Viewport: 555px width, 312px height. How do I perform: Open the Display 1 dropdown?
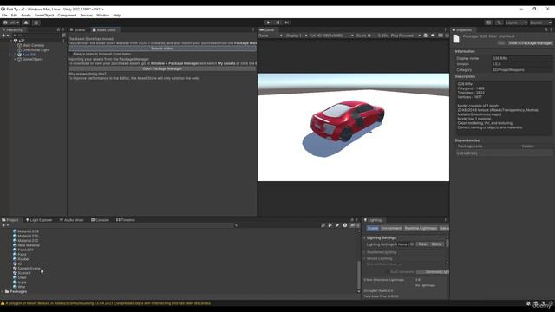[x=296, y=36]
